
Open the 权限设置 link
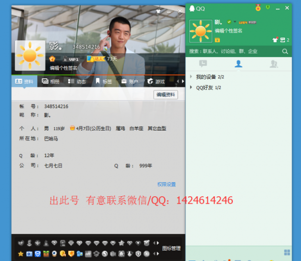167,184
